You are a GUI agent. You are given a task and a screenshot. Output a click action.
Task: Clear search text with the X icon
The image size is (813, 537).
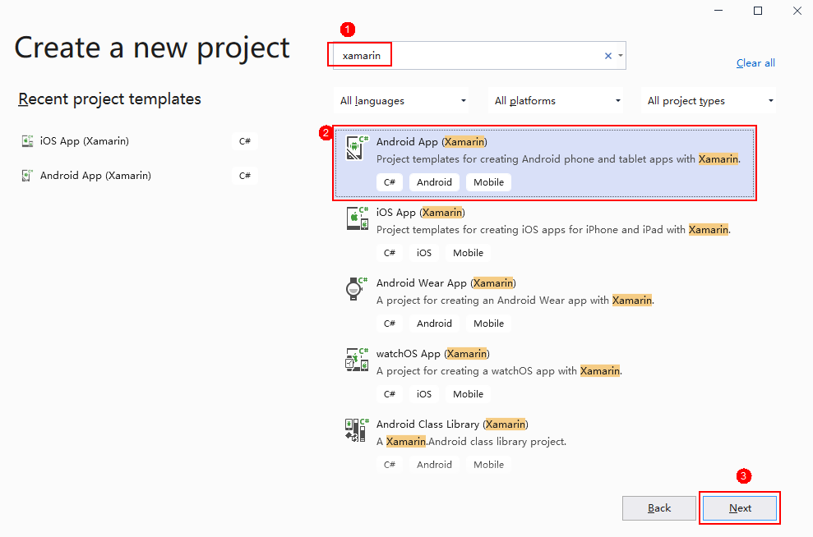[x=608, y=56]
